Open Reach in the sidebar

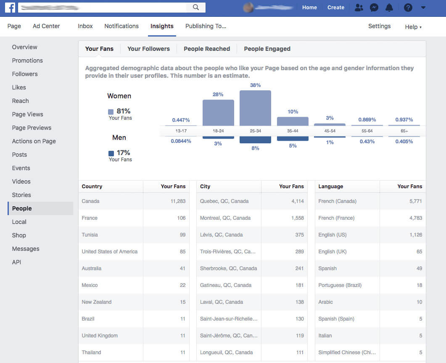click(x=20, y=101)
